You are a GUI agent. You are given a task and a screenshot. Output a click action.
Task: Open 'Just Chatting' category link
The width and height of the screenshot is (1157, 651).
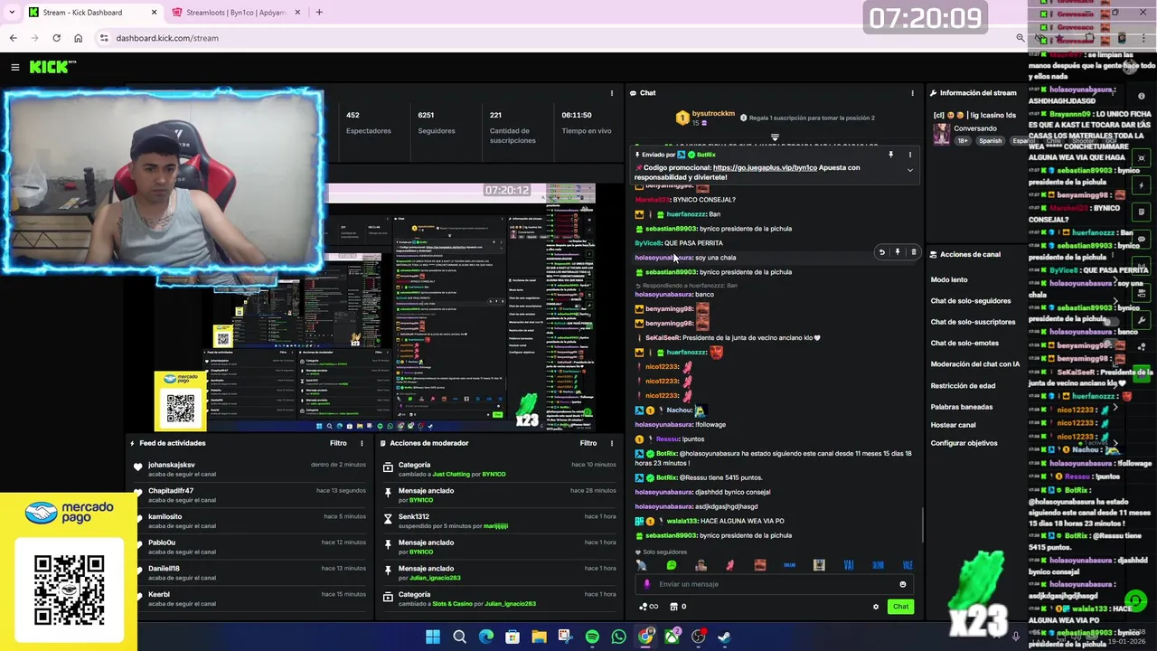(451, 474)
